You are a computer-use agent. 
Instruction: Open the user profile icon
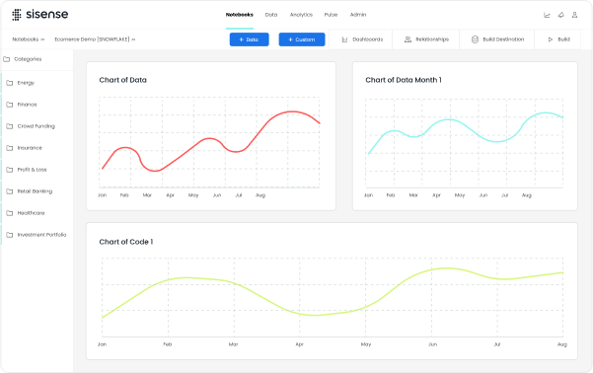tap(574, 15)
